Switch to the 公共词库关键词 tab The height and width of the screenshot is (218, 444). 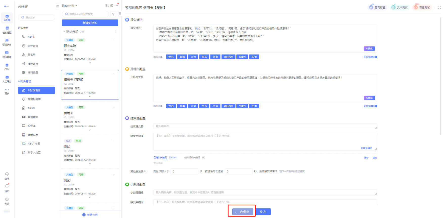tap(192, 158)
